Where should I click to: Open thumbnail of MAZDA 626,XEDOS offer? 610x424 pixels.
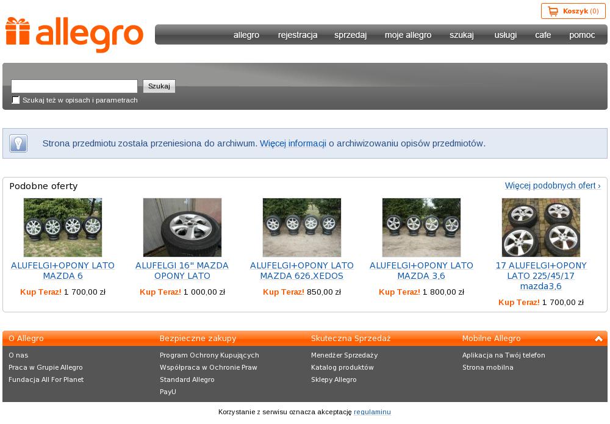(x=302, y=228)
